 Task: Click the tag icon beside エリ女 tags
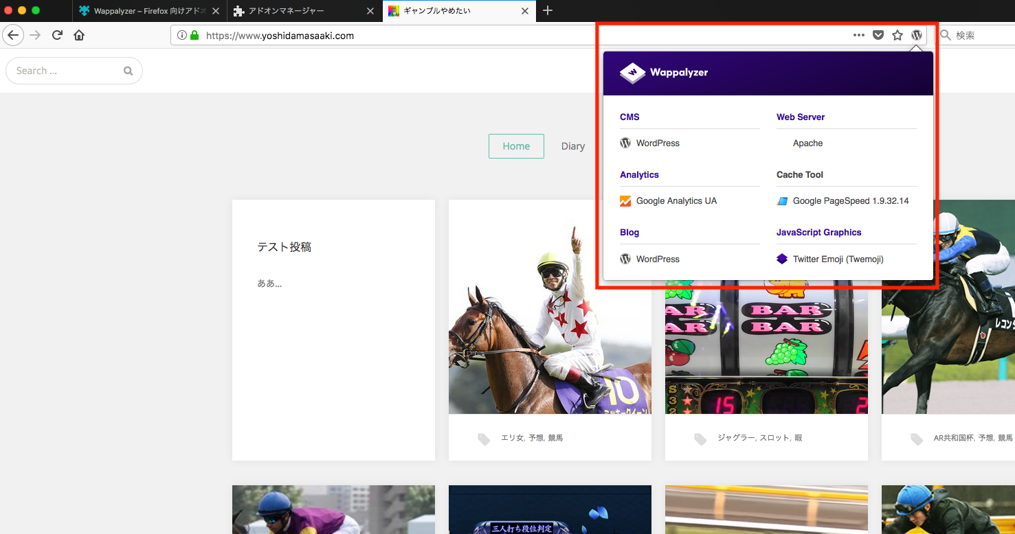tap(484, 439)
